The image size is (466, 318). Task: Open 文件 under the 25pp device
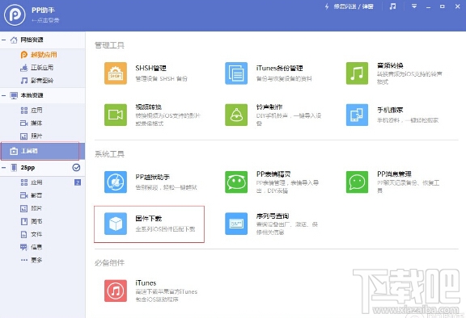pos(32,234)
